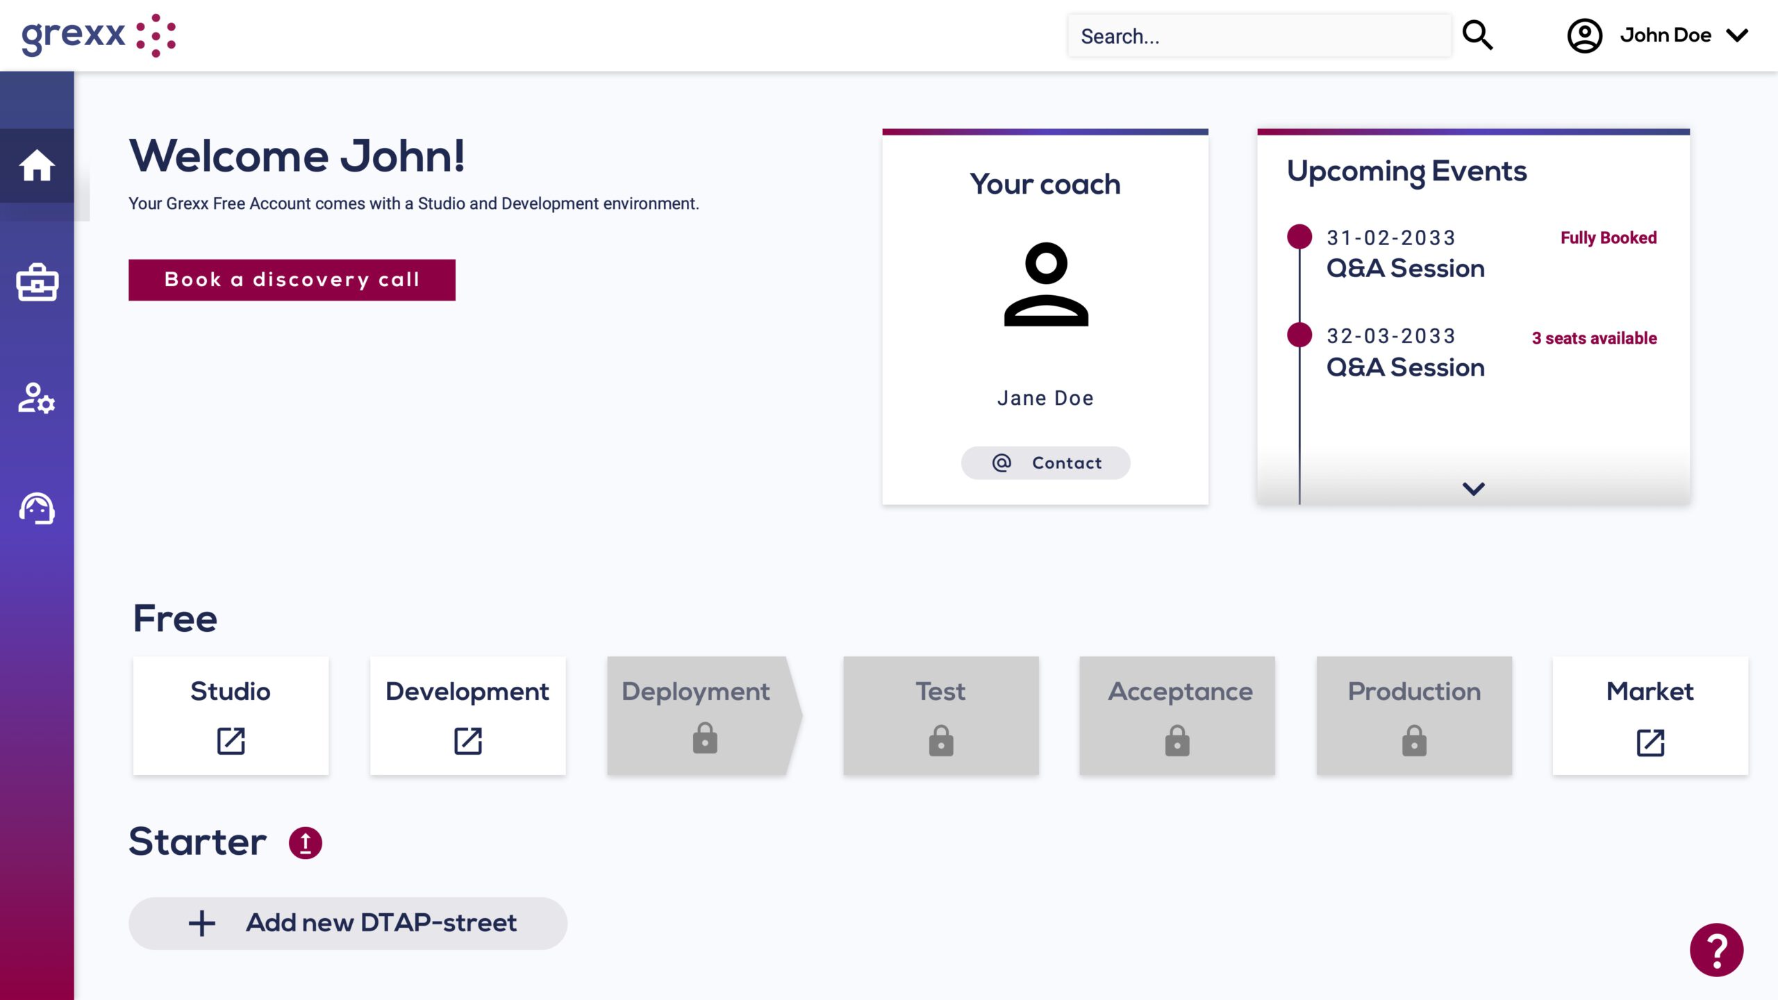Click the locked Production tile
Image resolution: width=1778 pixels, height=1000 pixels.
pos(1414,715)
